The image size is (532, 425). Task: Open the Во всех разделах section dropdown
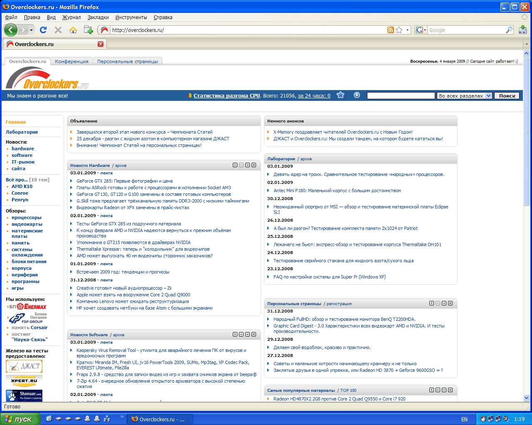tap(465, 96)
